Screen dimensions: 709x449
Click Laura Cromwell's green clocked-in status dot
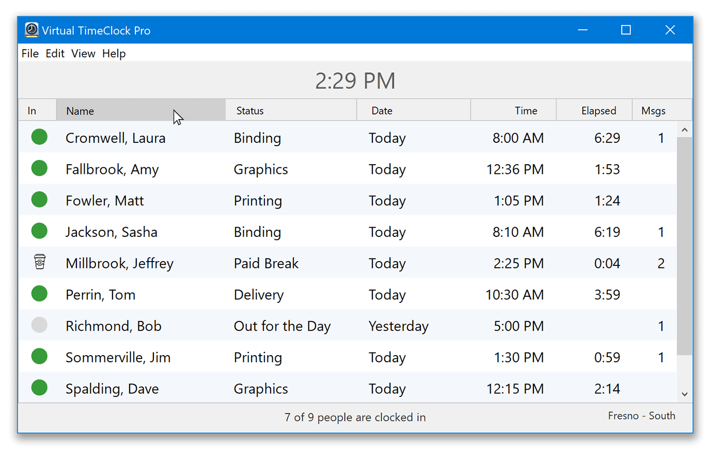pyautogui.click(x=39, y=137)
